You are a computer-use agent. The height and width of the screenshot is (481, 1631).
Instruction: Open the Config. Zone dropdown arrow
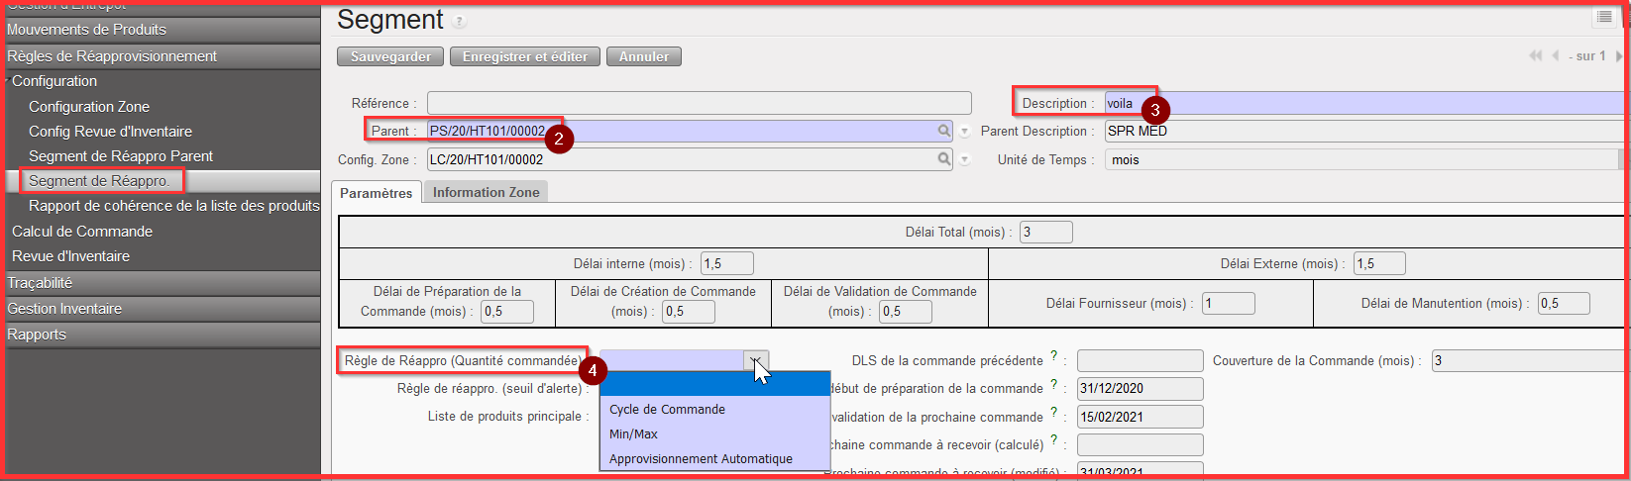click(x=964, y=160)
